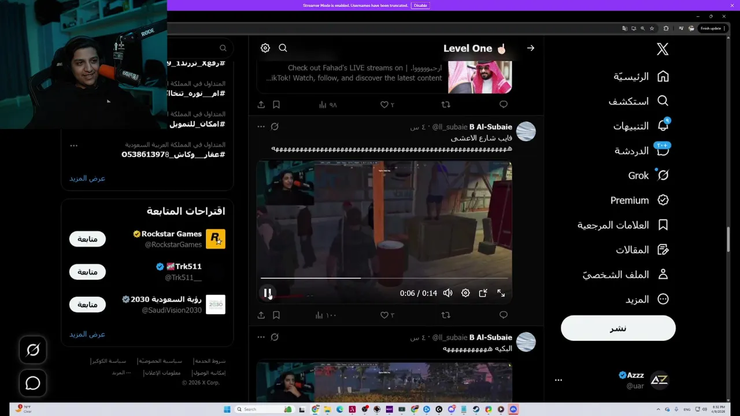
Task: Open شروط الخدمة terms link
Action: [210, 361]
